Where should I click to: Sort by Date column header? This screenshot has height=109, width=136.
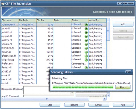tap(63, 20)
